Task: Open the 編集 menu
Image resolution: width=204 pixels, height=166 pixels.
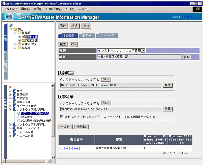Action: 25,9
